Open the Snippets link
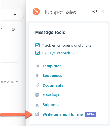This screenshot has height=126, width=110. (x=50, y=105)
